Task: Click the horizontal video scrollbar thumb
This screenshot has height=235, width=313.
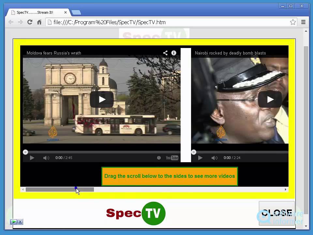Action: [60, 189]
